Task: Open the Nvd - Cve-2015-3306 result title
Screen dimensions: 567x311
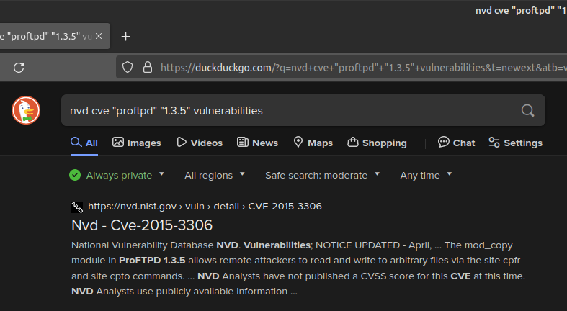Action: pyautogui.click(x=142, y=225)
